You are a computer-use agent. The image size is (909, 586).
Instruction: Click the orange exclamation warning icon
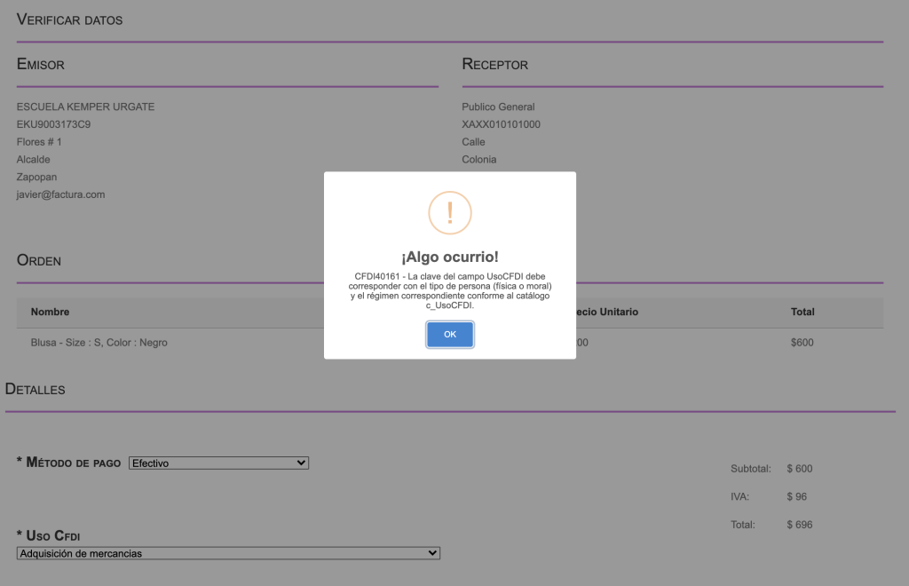[450, 213]
